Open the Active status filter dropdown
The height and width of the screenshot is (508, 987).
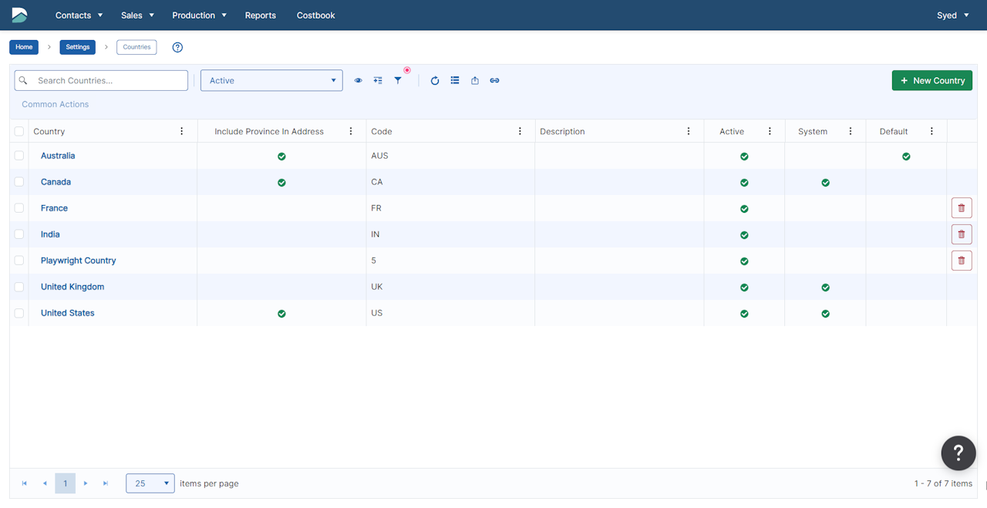[x=271, y=80]
